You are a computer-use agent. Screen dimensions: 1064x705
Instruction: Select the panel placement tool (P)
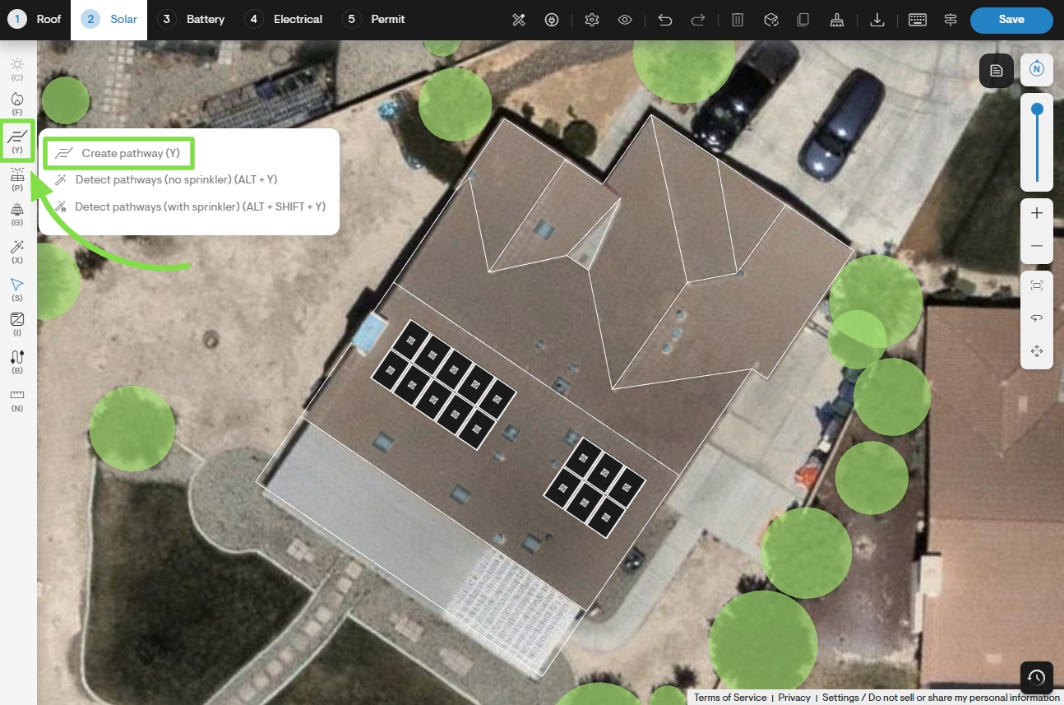point(17,179)
